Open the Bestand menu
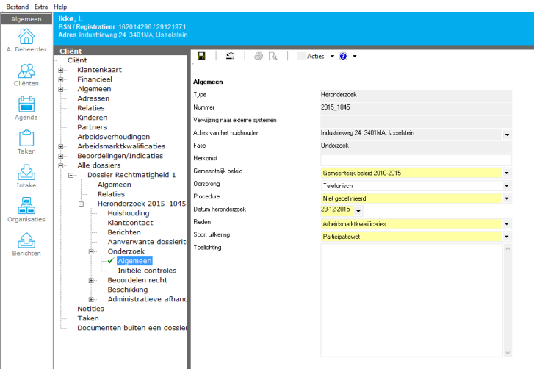534x369 pixels. pyautogui.click(x=17, y=6)
